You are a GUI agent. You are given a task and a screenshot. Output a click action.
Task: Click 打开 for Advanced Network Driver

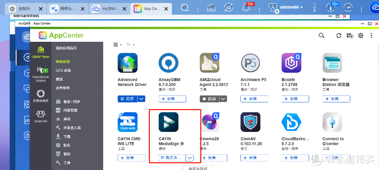click(x=127, y=99)
